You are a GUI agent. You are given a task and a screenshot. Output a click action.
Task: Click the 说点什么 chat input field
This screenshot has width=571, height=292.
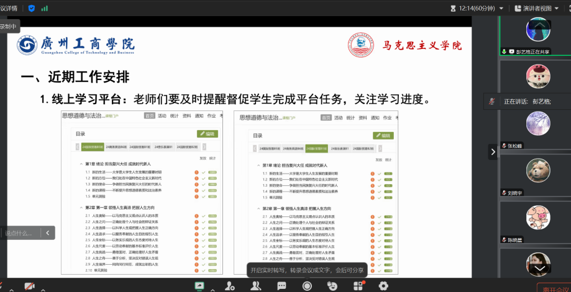[x=19, y=233]
